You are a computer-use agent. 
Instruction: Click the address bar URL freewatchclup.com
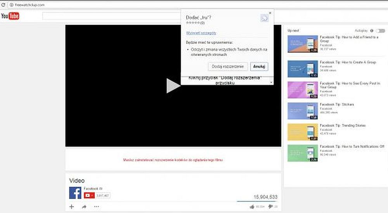pos(30,5)
